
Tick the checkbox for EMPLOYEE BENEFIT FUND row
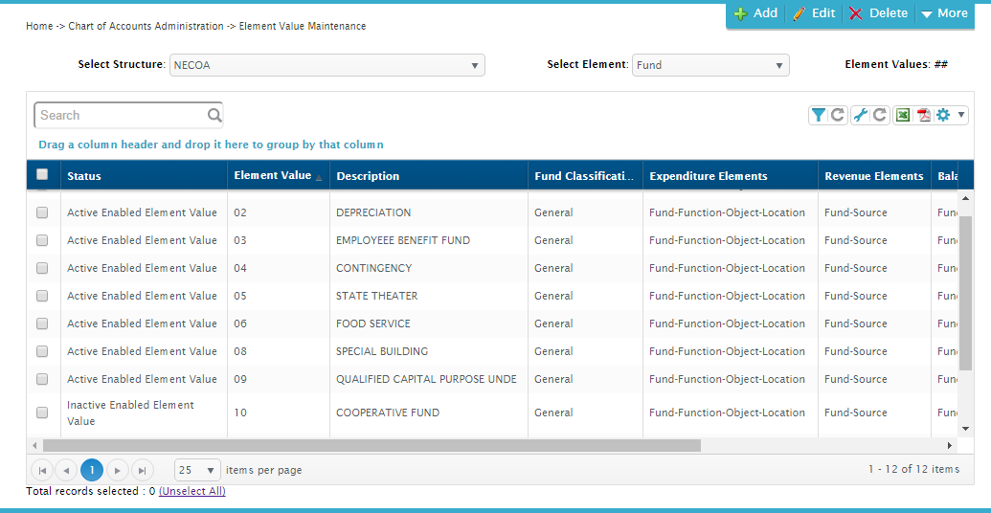coord(42,240)
